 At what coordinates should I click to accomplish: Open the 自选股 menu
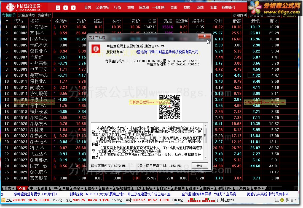[144, 7]
